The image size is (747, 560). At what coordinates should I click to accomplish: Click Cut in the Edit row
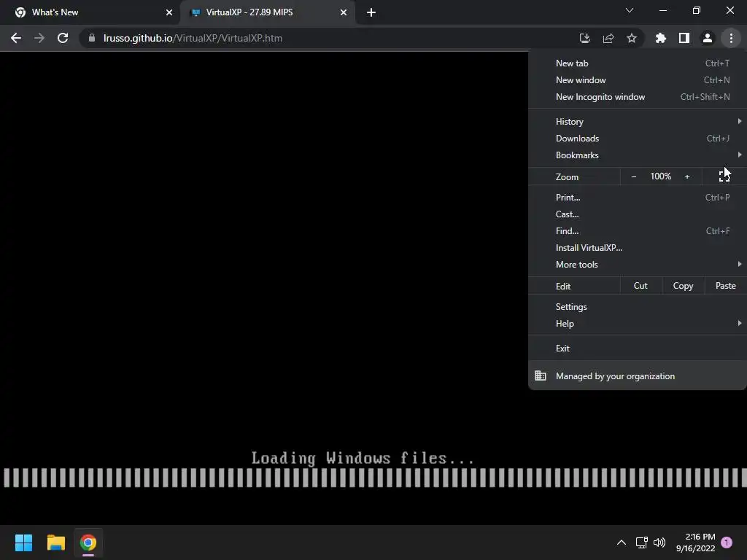click(x=640, y=286)
